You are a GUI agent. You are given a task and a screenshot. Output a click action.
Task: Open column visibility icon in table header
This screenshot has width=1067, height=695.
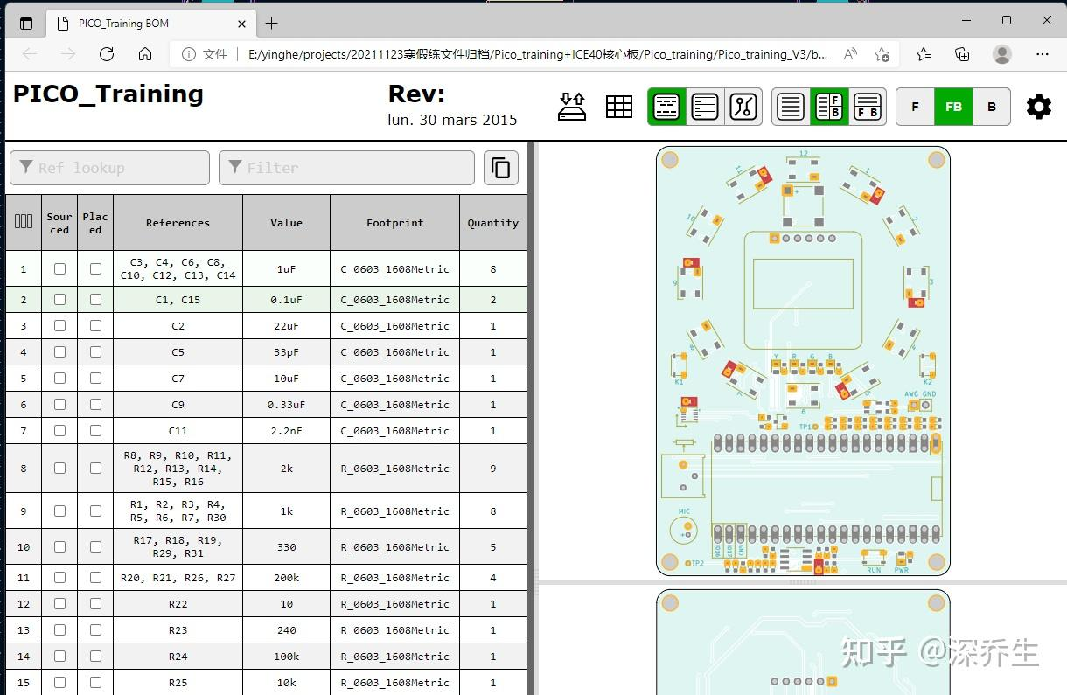point(24,222)
